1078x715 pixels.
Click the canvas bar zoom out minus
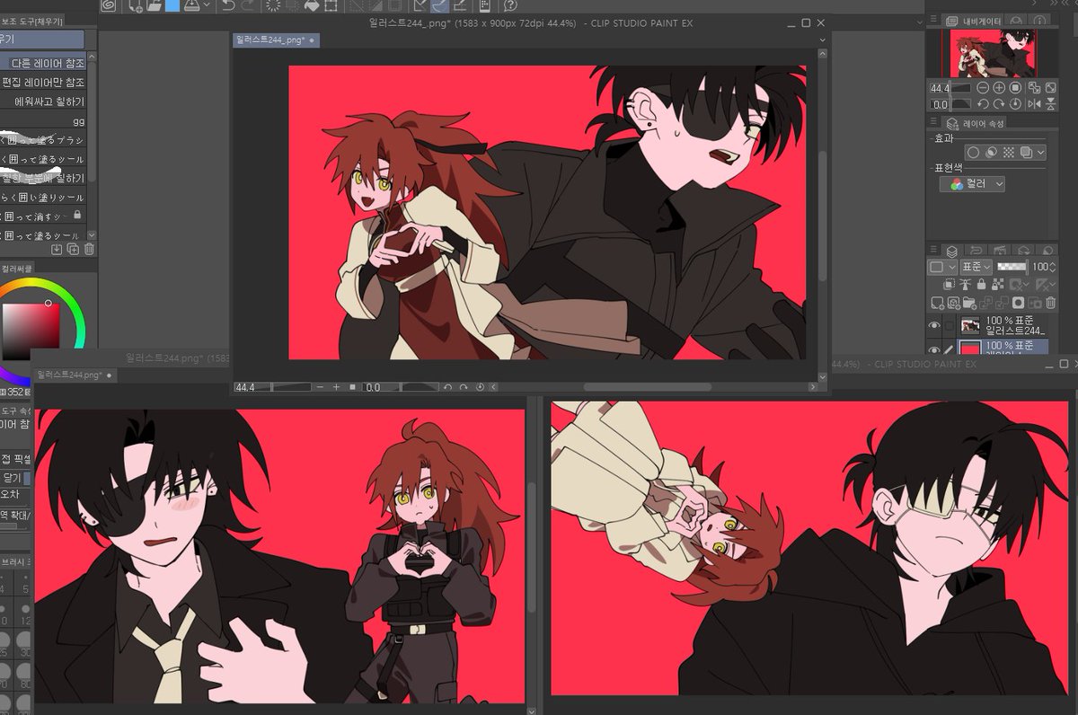321,387
